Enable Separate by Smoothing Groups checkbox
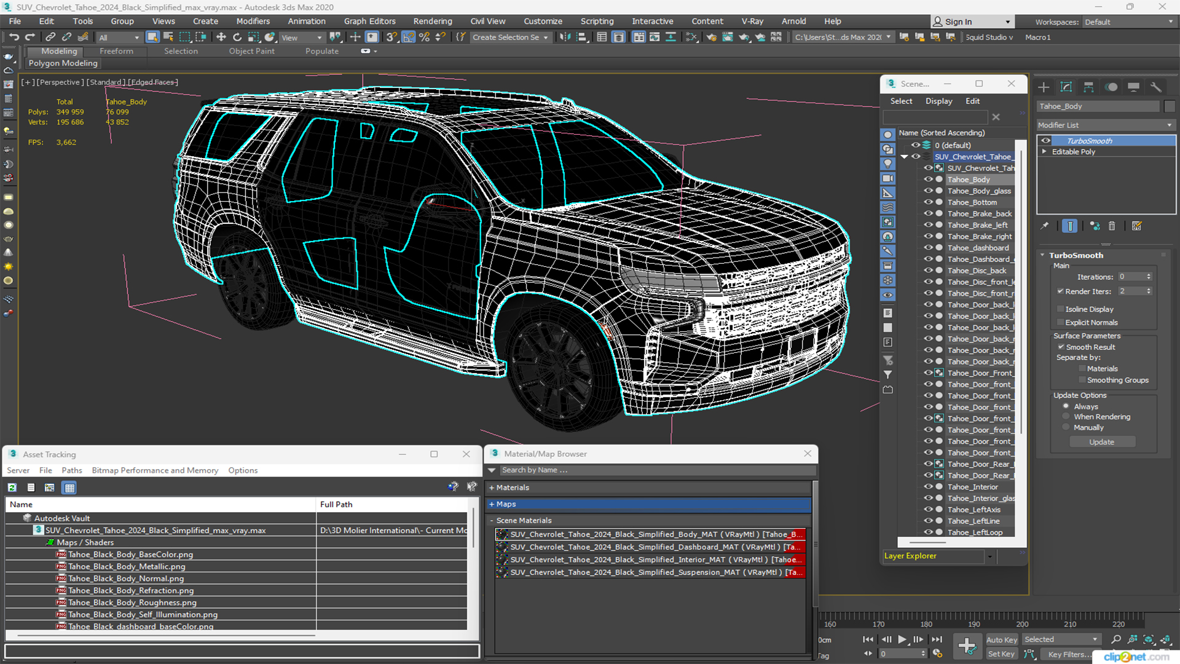Viewport: 1180px width, 664px height. (1082, 380)
